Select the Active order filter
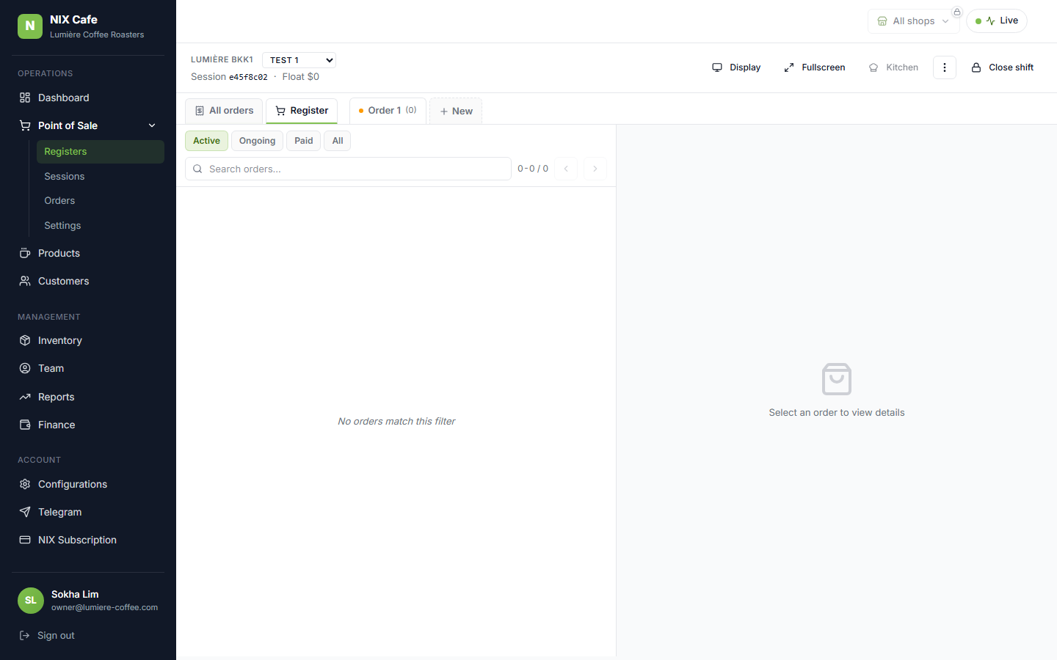The width and height of the screenshot is (1057, 660). click(x=206, y=141)
